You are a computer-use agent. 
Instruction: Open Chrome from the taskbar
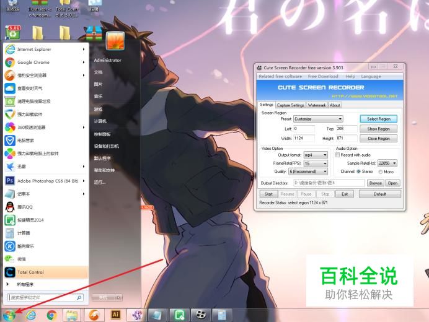tap(51, 315)
